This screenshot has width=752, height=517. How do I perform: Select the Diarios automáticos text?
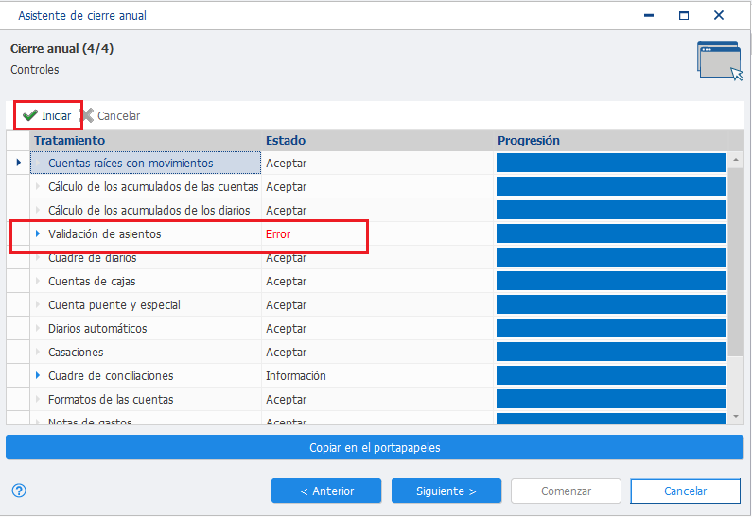click(x=97, y=329)
